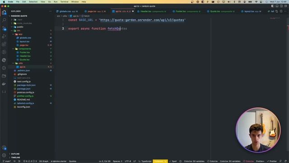Open macOS Wi-Fi menu bar icon
Screen dimensions: 289x163
[256, 2]
